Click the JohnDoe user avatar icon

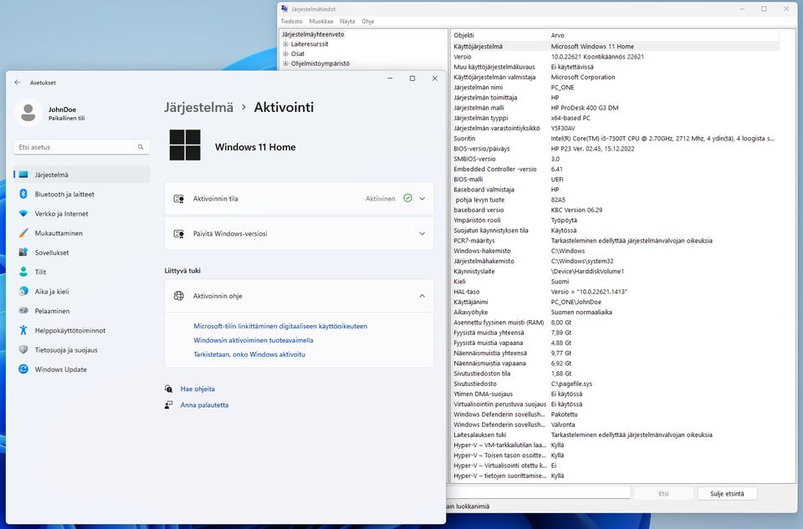point(28,113)
